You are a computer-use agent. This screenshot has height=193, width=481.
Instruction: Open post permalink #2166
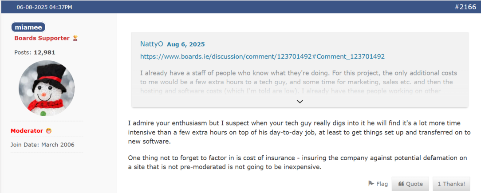coord(465,7)
